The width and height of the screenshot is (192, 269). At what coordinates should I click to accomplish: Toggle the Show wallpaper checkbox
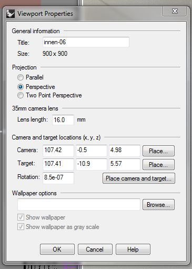21,217
